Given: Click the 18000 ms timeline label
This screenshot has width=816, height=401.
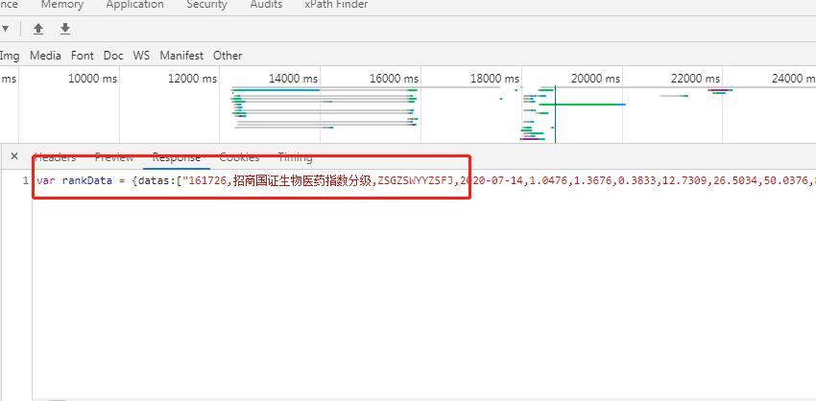Looking at the screenshot, I should coord(495,79).
